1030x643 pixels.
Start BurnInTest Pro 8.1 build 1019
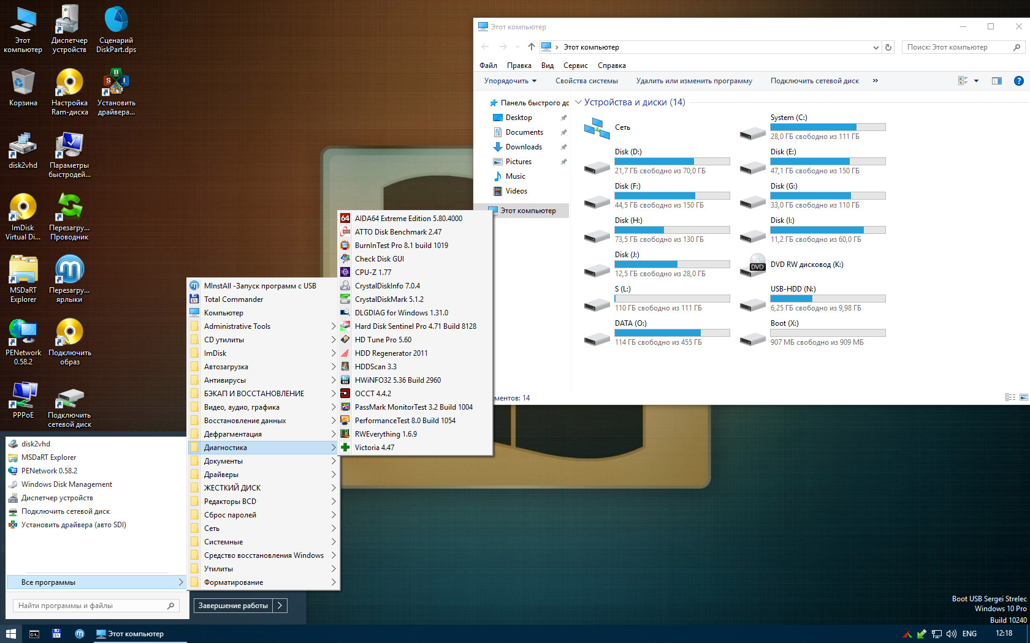(415, 246)
